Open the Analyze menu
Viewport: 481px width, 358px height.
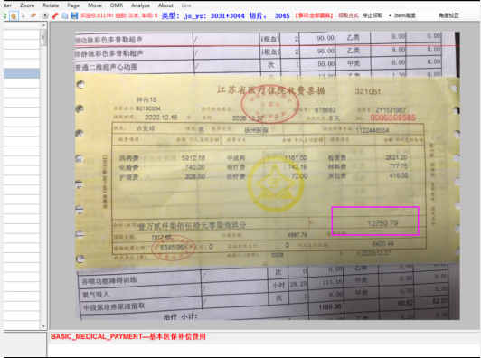tap(140, 5)
